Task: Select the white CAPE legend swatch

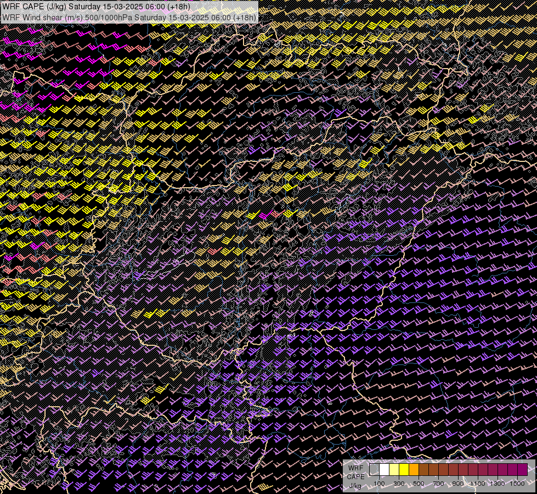Action: click(385, 470)
